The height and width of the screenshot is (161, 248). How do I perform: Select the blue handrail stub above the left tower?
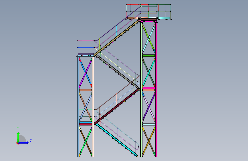(86, 48)
